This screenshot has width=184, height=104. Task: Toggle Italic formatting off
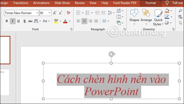pos(13,21)
